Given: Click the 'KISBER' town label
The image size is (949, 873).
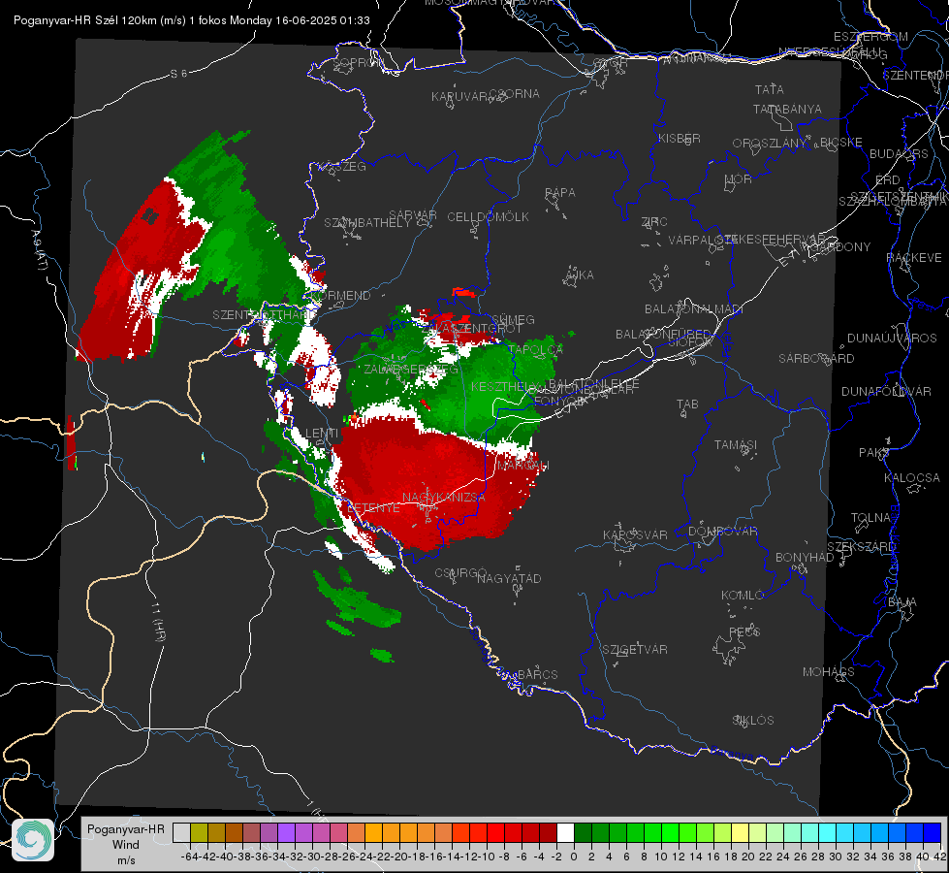Looking at the screenshot, I should point(680,138).
